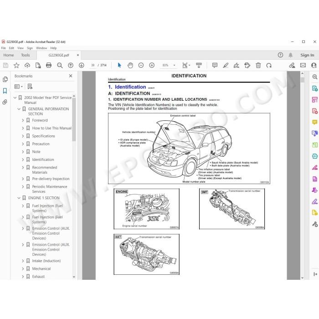Click the trash Delete icon

258,65
